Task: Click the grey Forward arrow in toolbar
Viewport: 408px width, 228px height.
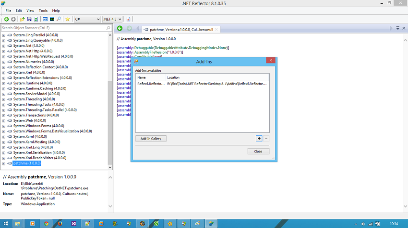Action: 13,19
